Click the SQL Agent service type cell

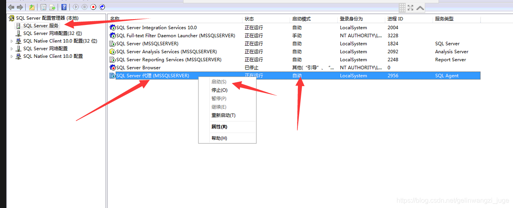tap(447, 76)
